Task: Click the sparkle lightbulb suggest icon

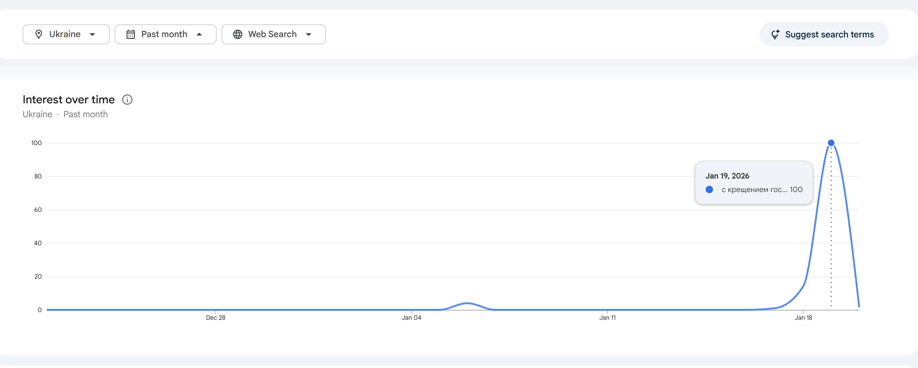Action: [x=775, y=35]
